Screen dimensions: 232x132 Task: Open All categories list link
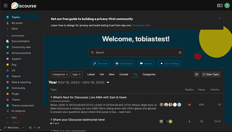pos(18,111)
